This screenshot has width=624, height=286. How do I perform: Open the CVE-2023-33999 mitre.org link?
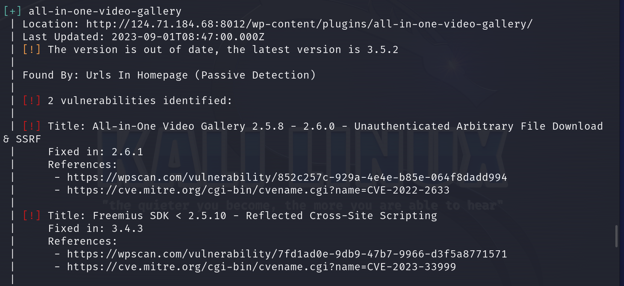261,267
